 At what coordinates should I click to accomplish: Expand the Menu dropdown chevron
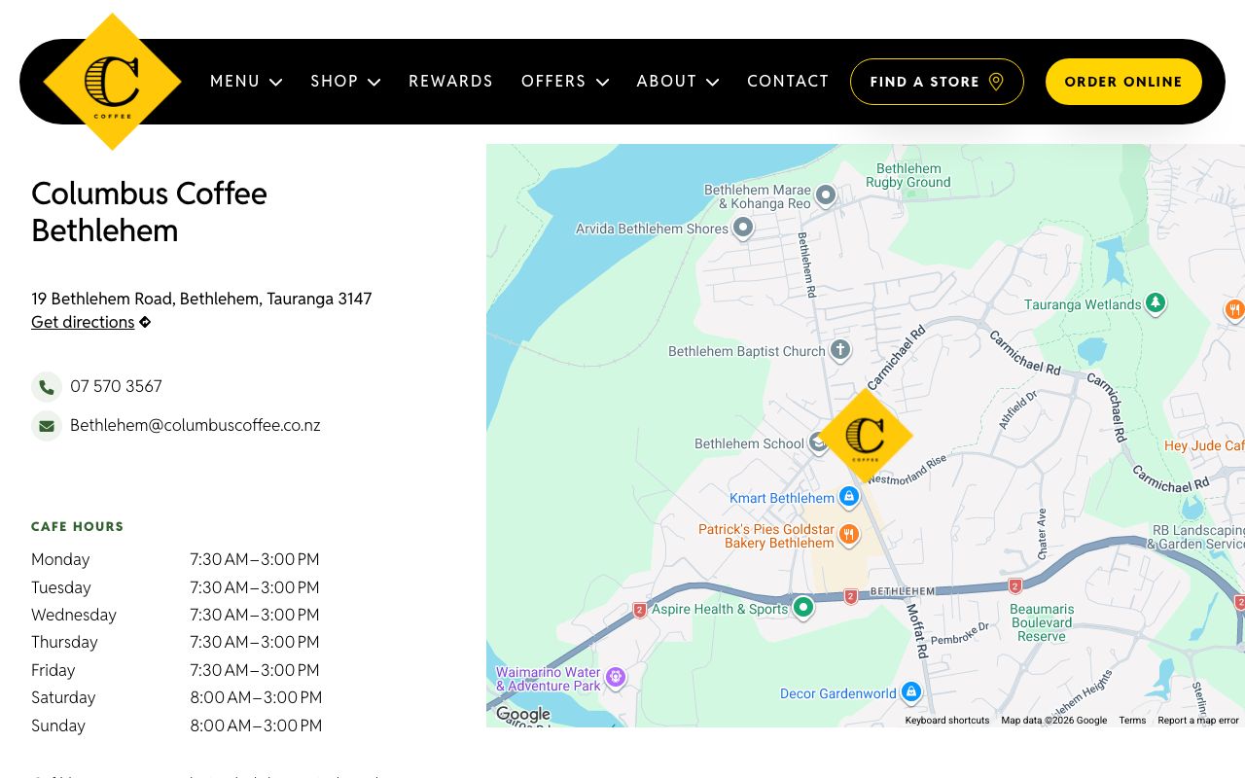276,83
